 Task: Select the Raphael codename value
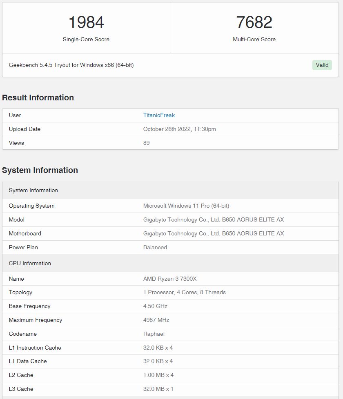pos(154,334)
